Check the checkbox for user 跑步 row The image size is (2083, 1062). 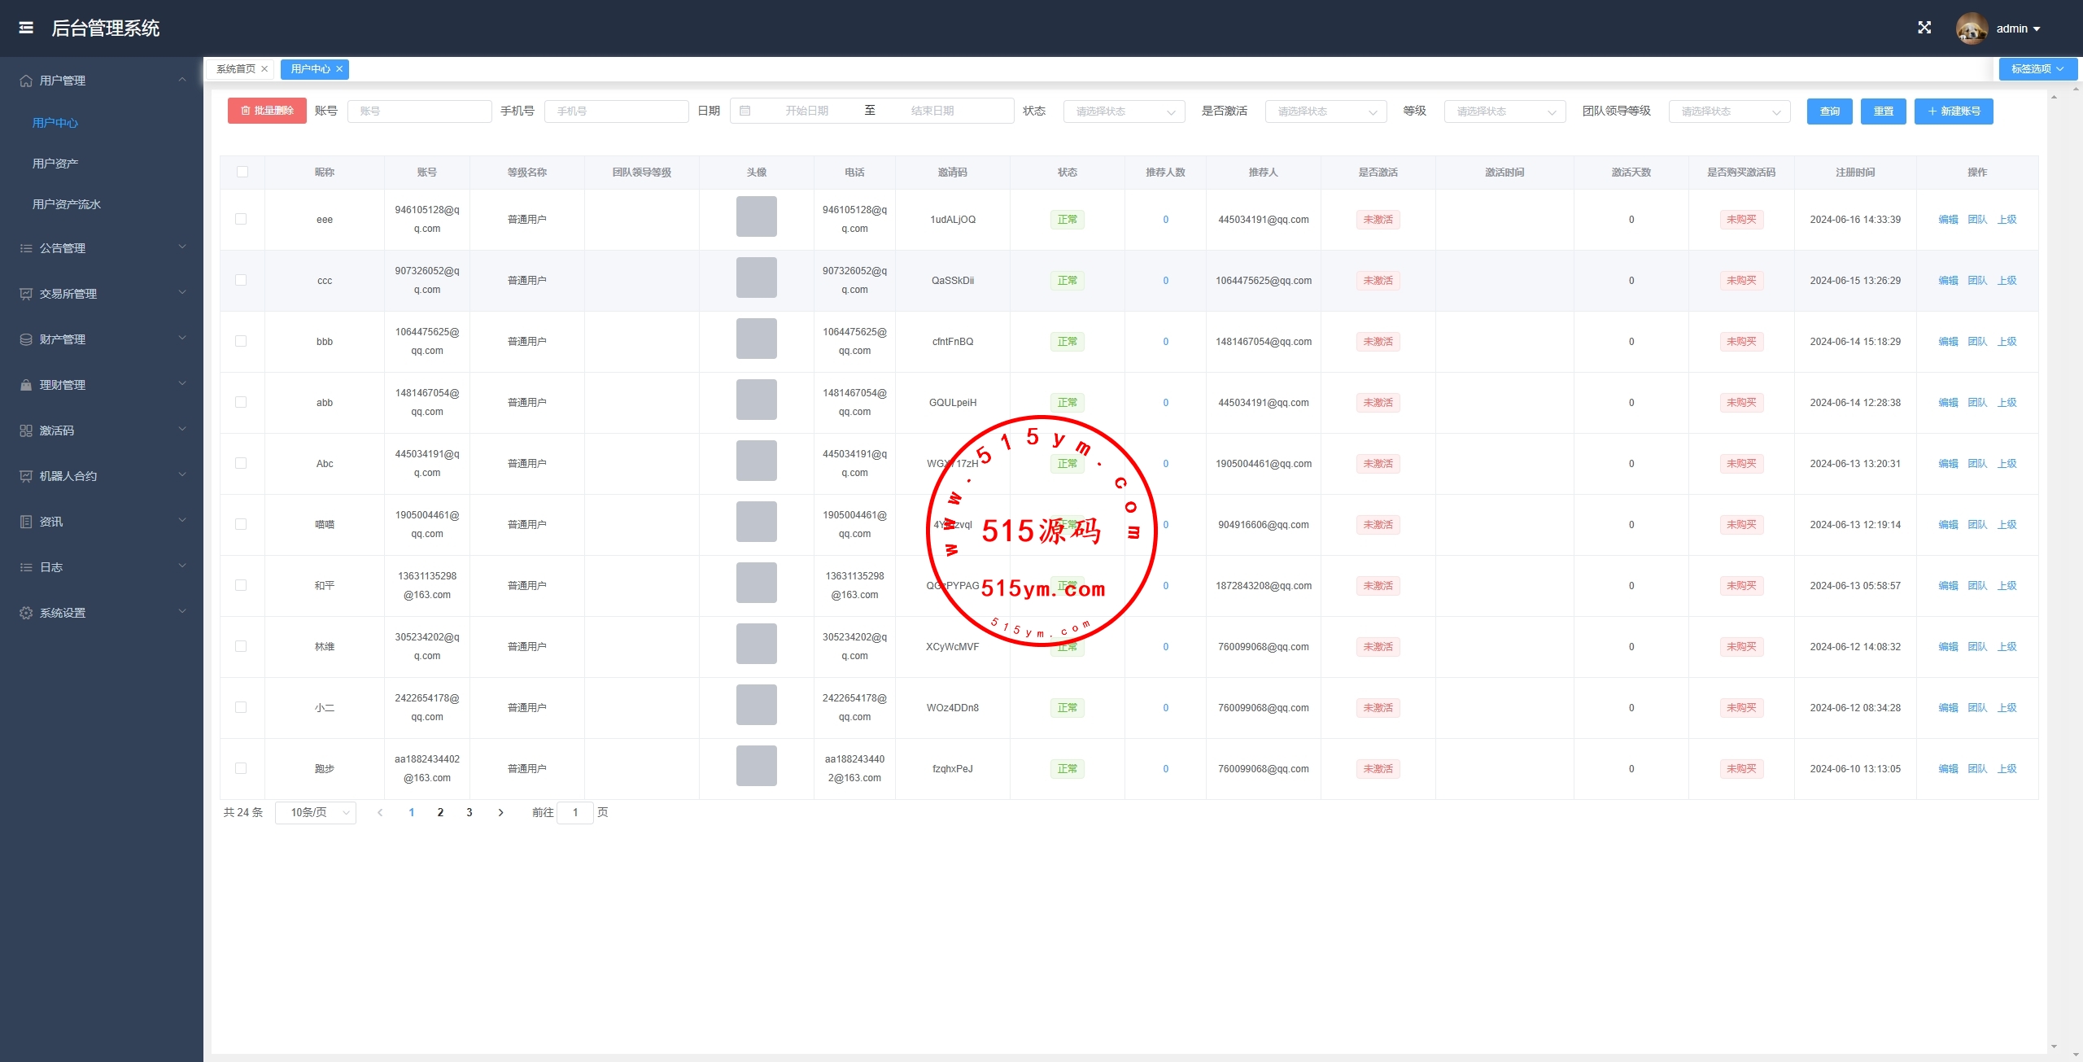[241, 768]
